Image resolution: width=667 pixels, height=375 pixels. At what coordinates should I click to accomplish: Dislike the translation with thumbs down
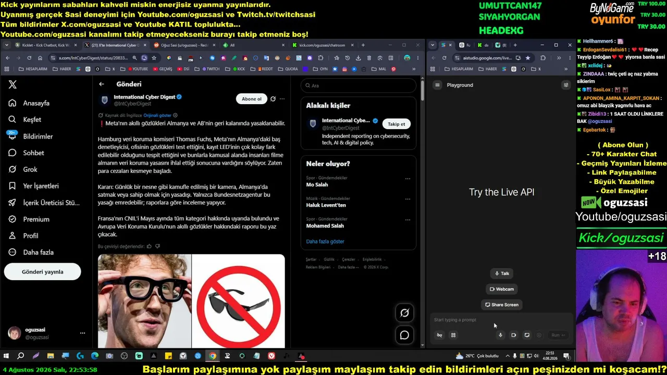[x=157, y=246]
